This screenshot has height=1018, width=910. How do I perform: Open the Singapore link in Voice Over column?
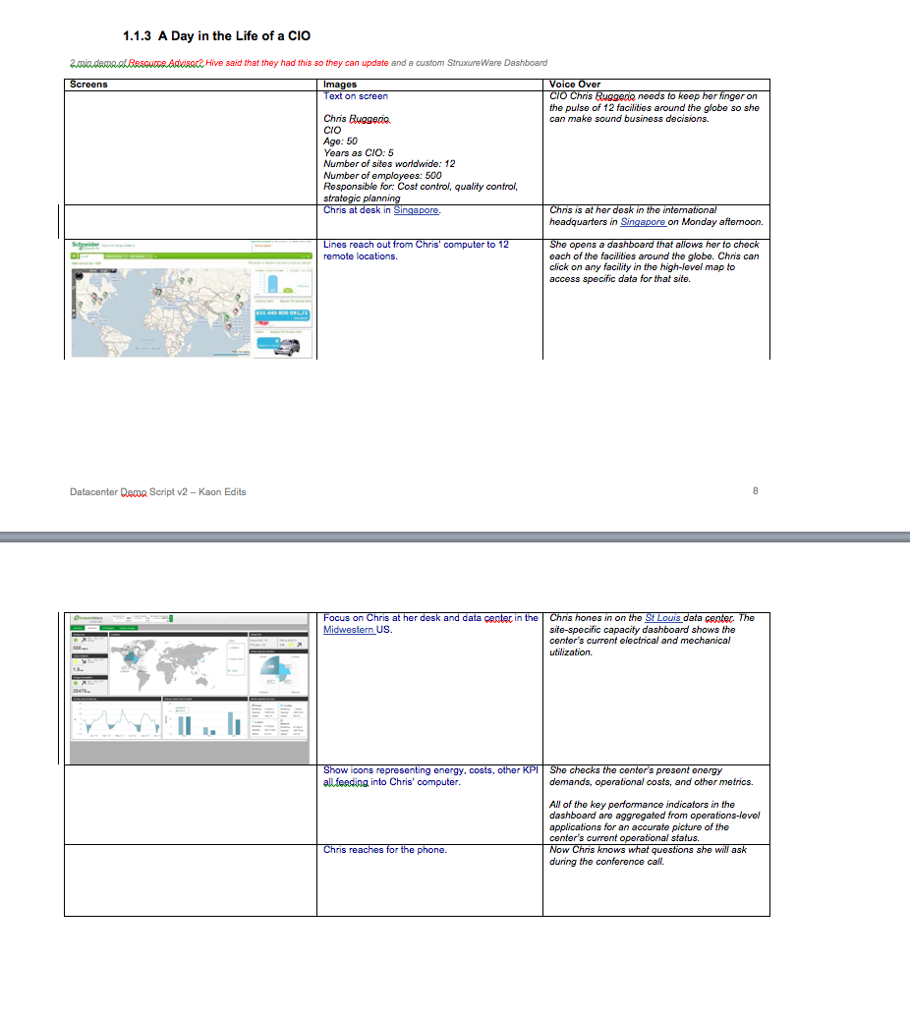coord(643,222)
